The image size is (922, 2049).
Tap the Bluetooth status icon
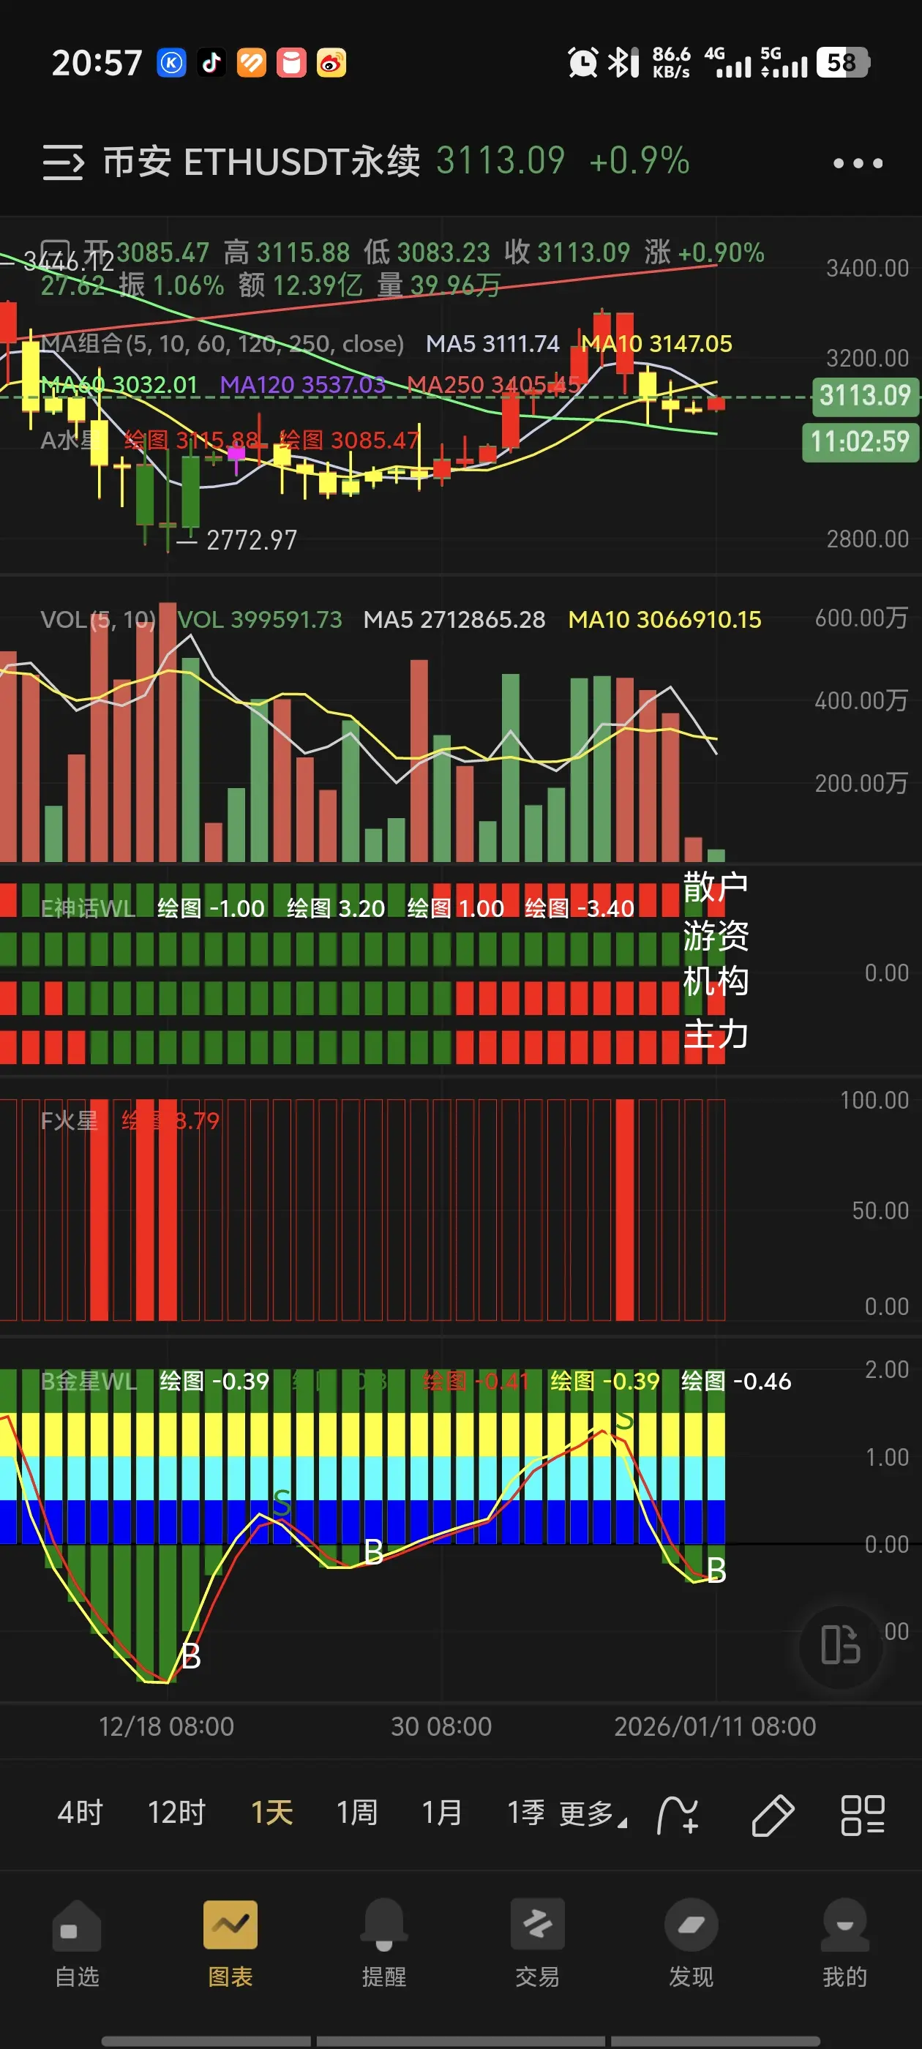click(623, 62)
